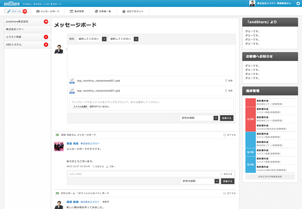
Task: Click the first top_monthly_recommend07.psd file name
Action: click(98, 81)
